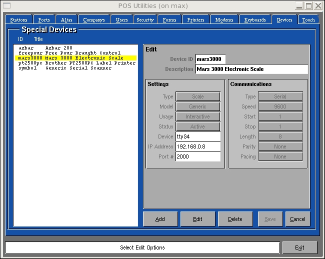Click the Device ttyS4 field
The height and width of the screenshot is (259, 325).
pos(197,136)
